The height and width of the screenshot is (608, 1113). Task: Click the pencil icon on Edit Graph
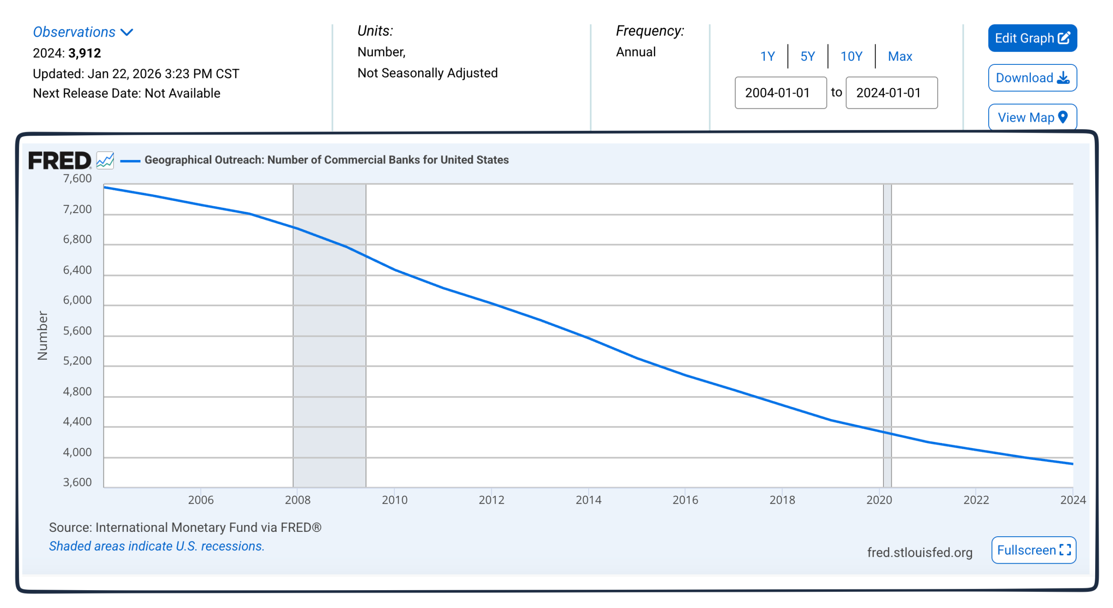tap(1064, 38)
